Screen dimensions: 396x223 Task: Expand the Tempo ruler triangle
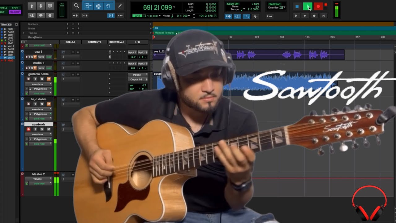(24, 33)
